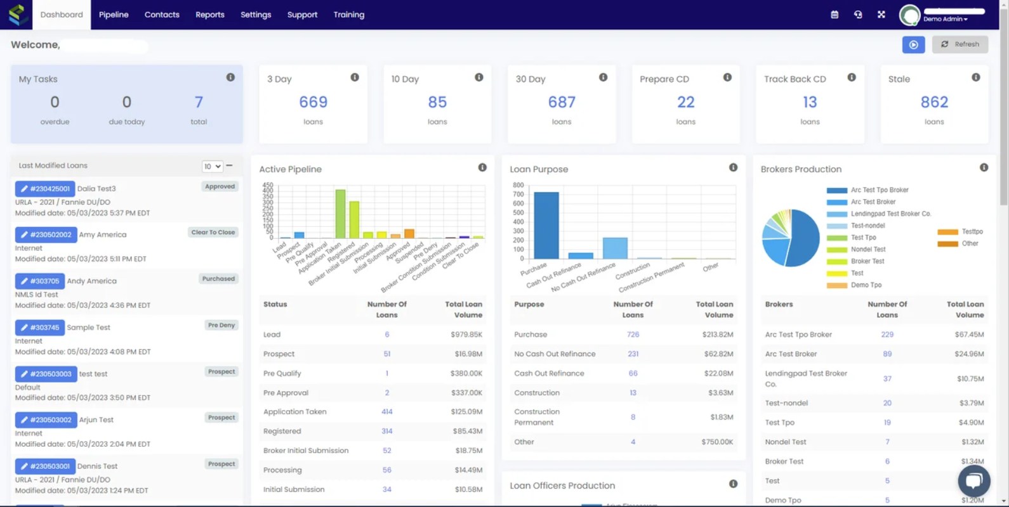Viewport: 1009px width, 507px height.
Task: Open the Pipeline menu
Action: pyautogui.click(x=114, y=15)
